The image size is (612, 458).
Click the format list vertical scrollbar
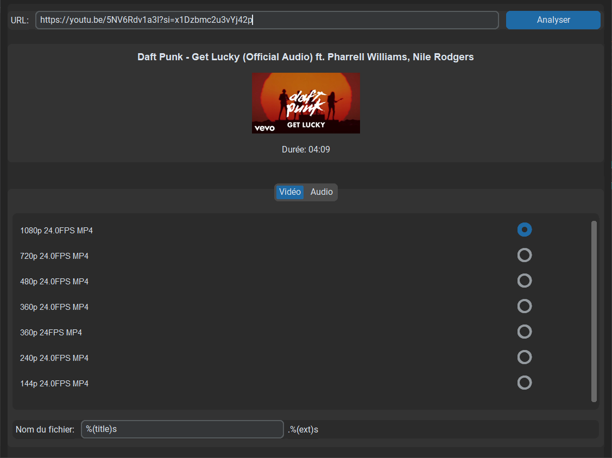(x=594, y=311)
